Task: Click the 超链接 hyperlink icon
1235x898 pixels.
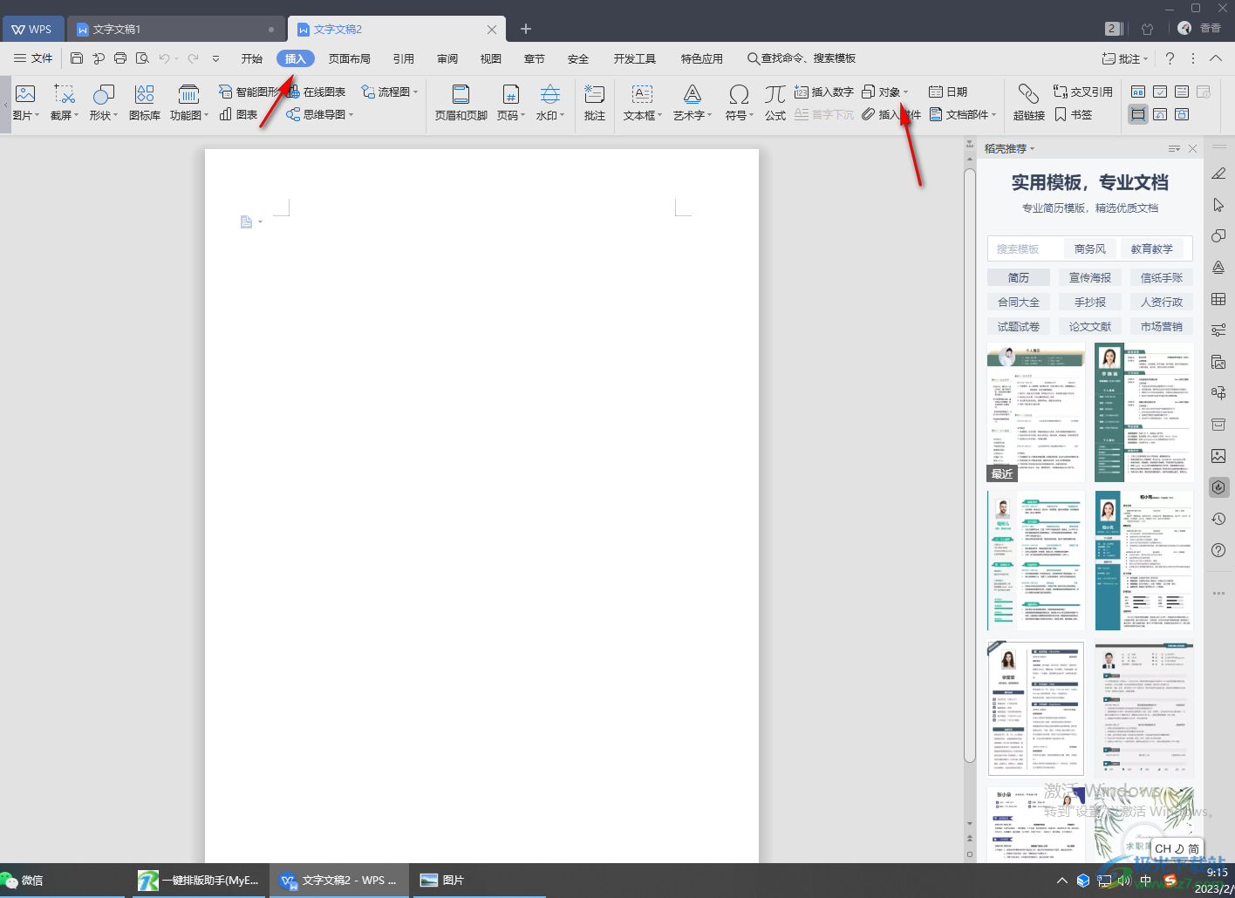Action: (1029, 103)
